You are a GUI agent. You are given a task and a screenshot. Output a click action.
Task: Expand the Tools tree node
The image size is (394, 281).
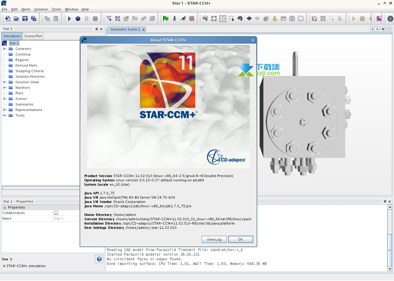click(5, 115)
